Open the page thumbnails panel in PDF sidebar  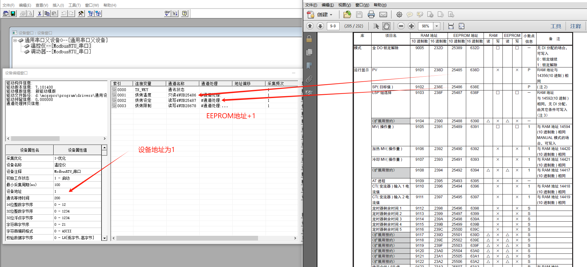click(x=309, y=52)
